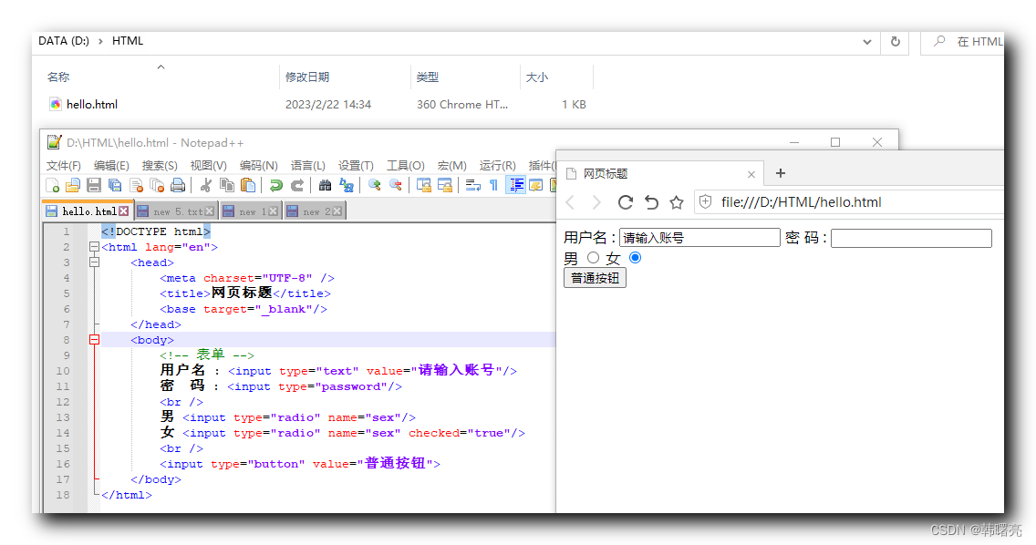This screenshot has width=1036, height=545.
Task: Click the browser undo-close restore arrow icon
Action: coord(651,202)
